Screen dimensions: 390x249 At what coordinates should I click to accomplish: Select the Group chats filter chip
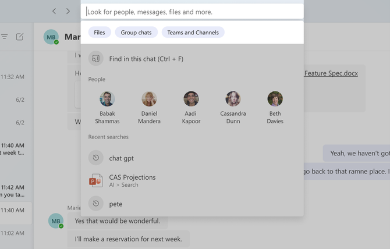136,33
